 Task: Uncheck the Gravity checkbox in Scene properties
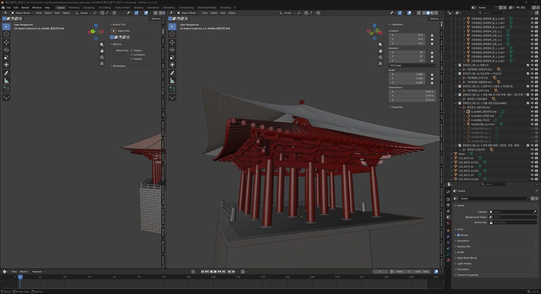(x=458, y=235)
